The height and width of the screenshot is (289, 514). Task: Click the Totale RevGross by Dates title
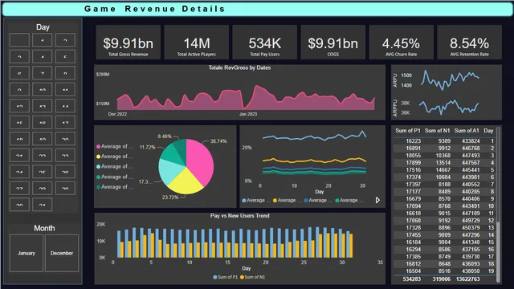coord(239,67)
